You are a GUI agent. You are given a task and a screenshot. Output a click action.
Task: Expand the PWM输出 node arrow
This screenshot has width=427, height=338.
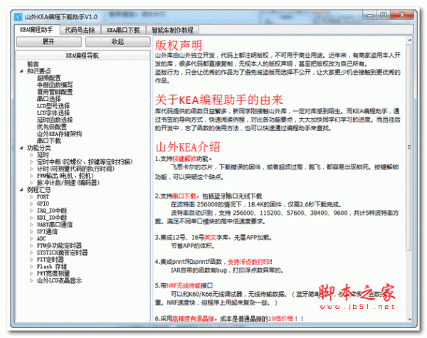31,176
